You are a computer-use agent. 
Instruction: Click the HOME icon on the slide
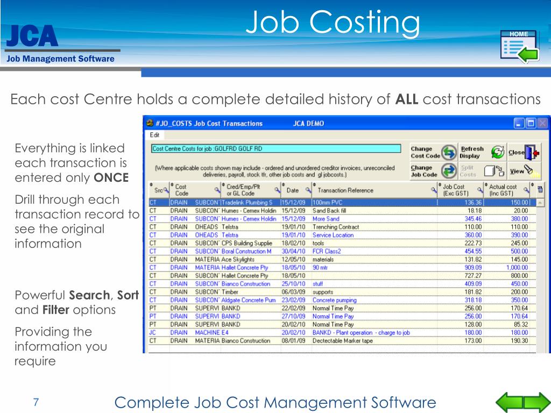(519, 46)
